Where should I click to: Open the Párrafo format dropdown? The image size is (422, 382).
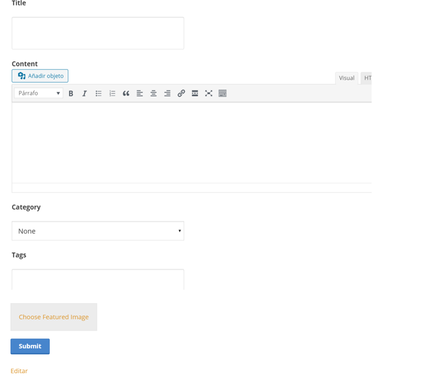[39, 93]
